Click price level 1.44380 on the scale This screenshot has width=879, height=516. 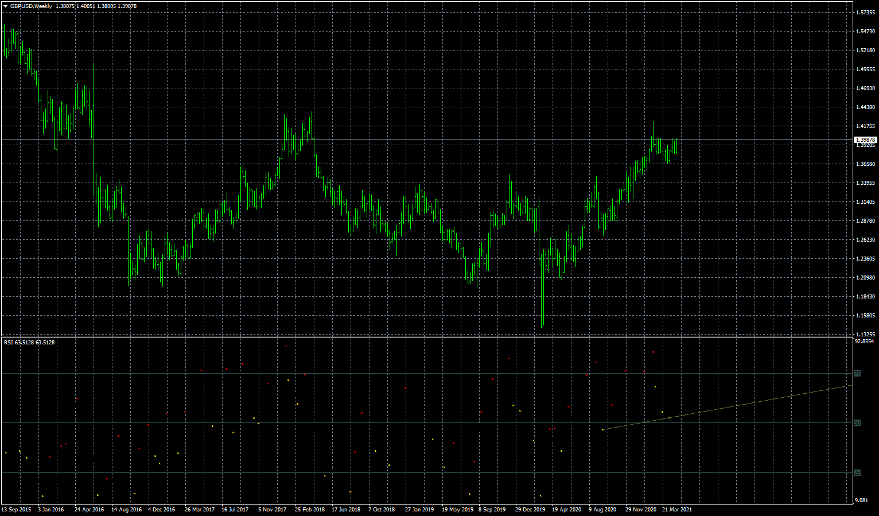(865, 107)
